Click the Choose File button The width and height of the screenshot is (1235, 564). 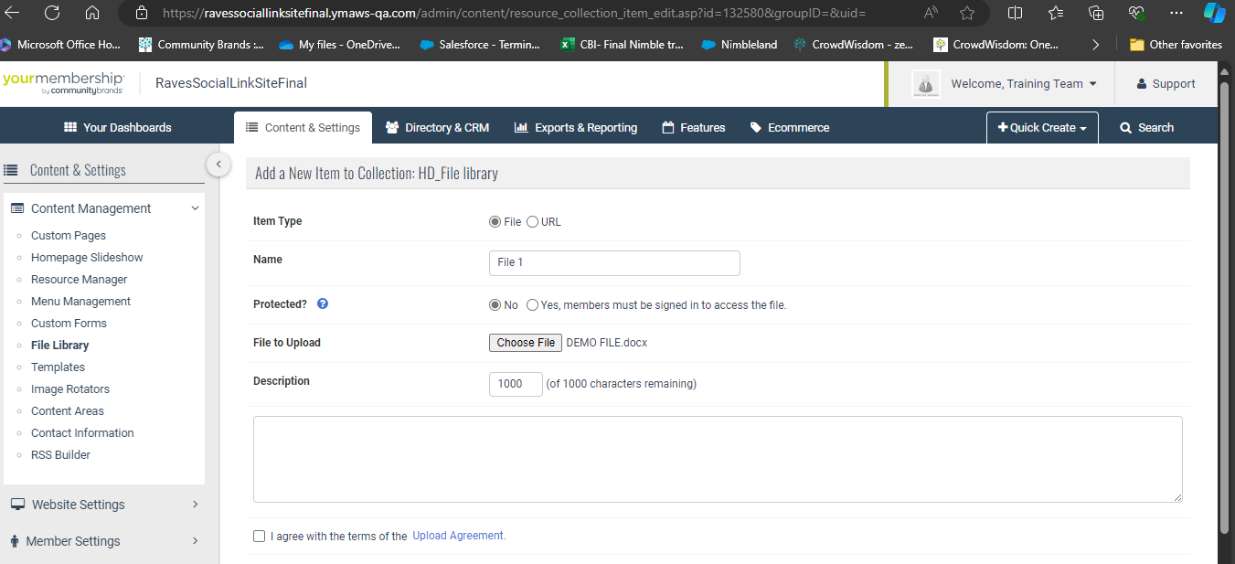pyautogui.click(x=526, y=343)
